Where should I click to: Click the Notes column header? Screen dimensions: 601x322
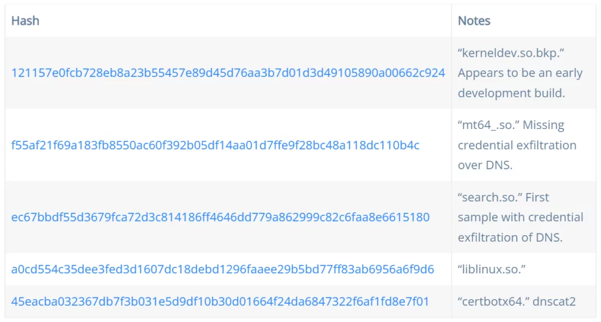pos(474,21)
